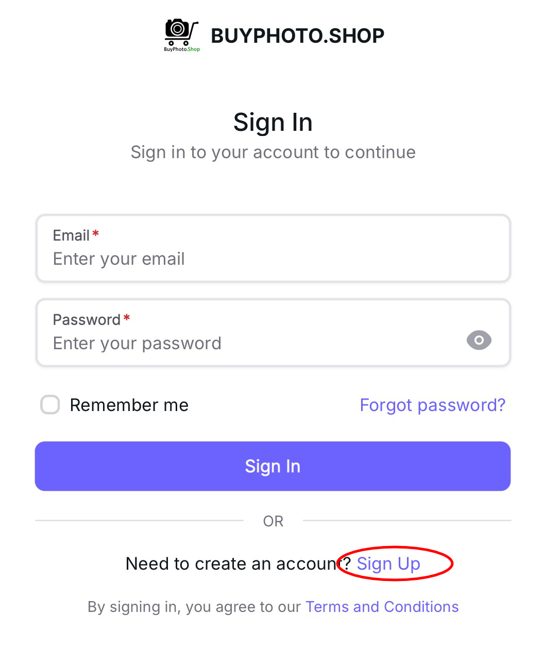The image size is (544, 649).
Task: Click the Email field label
Action: (x=71, y=235)
